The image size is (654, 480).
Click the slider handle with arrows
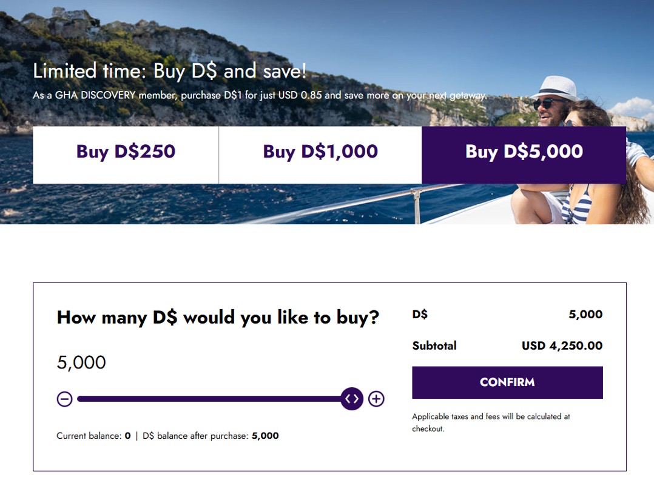coord(352,399)
